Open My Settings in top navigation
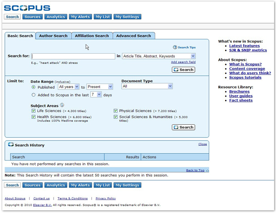The height and width of the screenshot is (213, 276). coord(127,17)
